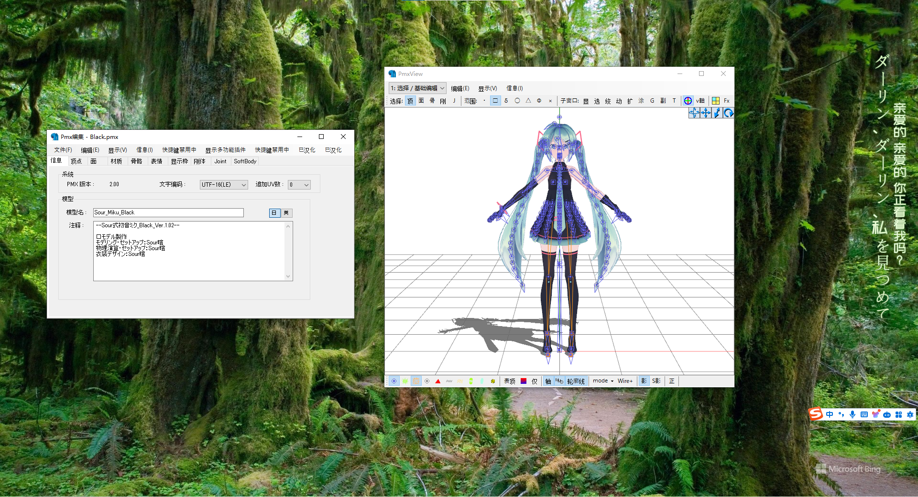Open the 动 sub-window in PmxView
Image resolution: width=918 pixels, height=497 pixels.
tap(619, 101)
